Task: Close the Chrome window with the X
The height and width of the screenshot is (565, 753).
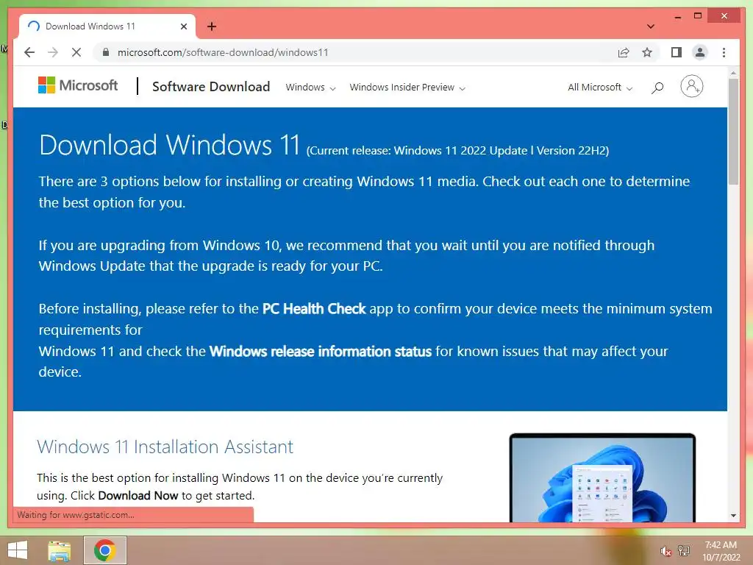Action: (x=724, y=16)
